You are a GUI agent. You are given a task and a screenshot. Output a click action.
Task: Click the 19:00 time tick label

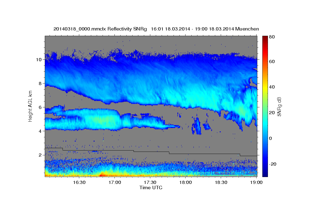click(x=256, y=182)
